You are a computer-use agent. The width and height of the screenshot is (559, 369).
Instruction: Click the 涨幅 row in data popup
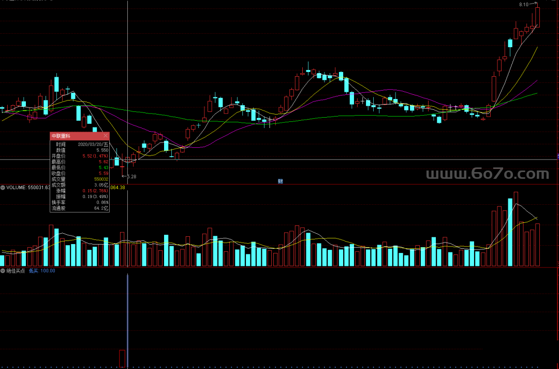(x=80, y=190)
